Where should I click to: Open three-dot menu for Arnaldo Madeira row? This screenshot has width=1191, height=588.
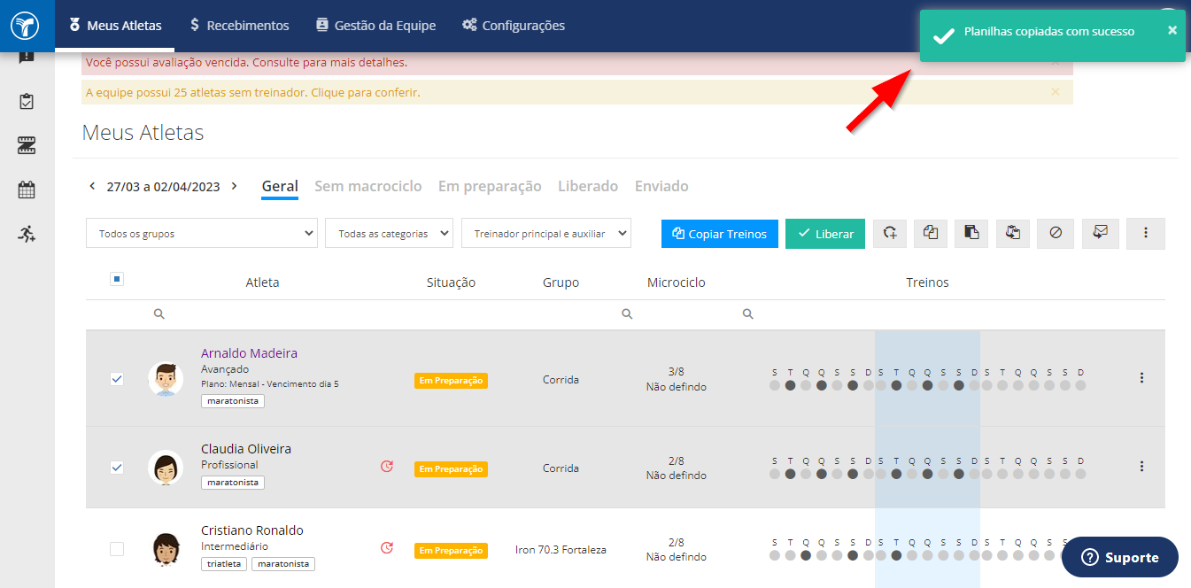(x=1141, y=378)
